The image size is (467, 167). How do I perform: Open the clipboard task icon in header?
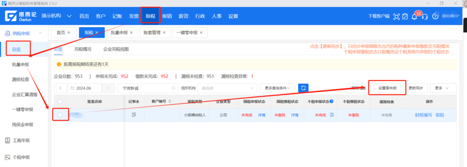tap(405, 16)
